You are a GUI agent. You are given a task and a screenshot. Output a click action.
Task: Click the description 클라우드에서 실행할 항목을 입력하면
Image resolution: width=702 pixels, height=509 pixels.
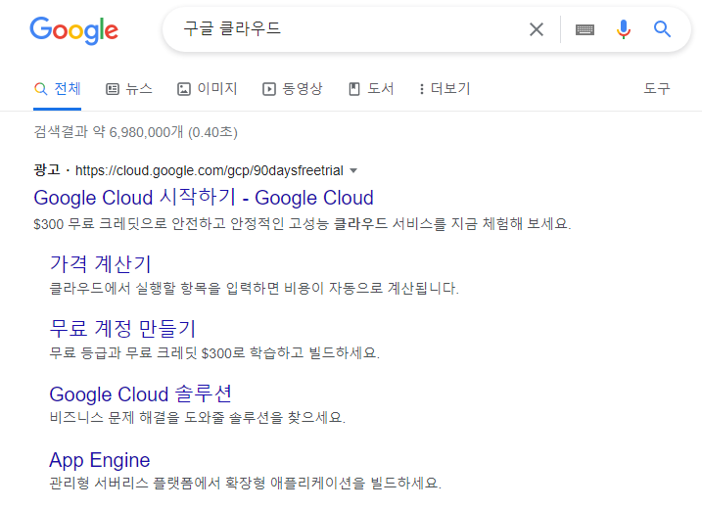click(x=255, y=288)
